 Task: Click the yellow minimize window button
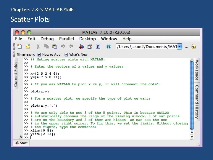coord(23,32)
